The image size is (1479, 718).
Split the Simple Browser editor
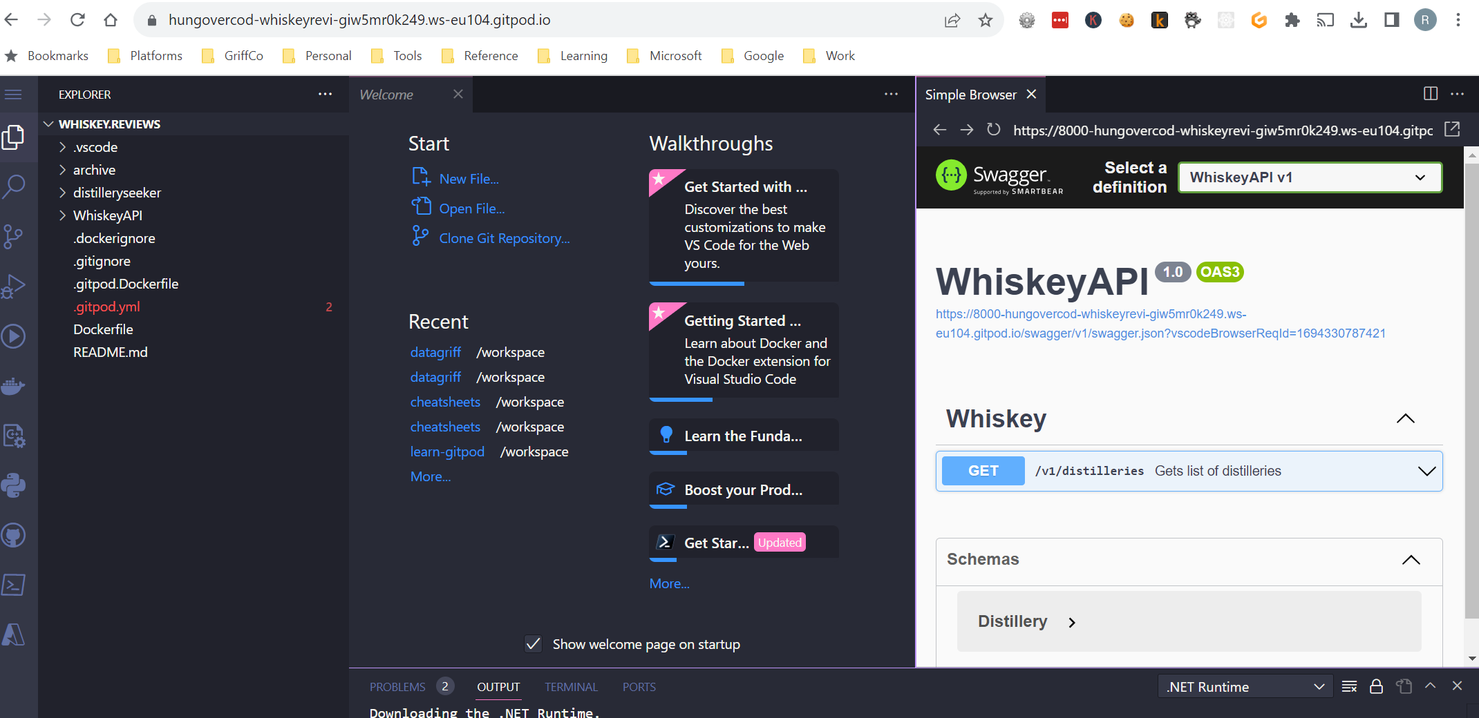tap(1431, 94)
